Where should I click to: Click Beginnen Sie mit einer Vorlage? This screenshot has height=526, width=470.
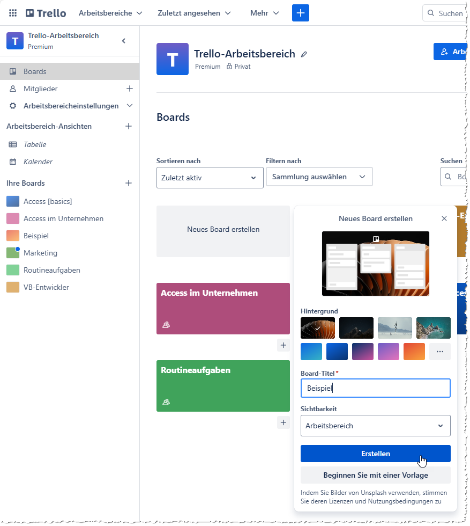pos(375,475)
